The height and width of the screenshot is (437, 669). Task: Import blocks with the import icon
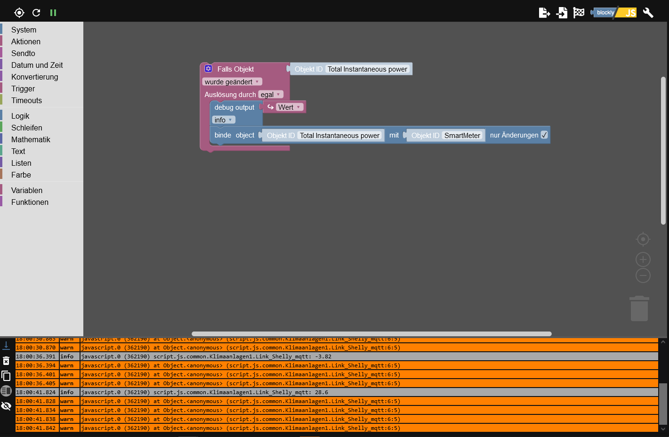tap(562, 13)
